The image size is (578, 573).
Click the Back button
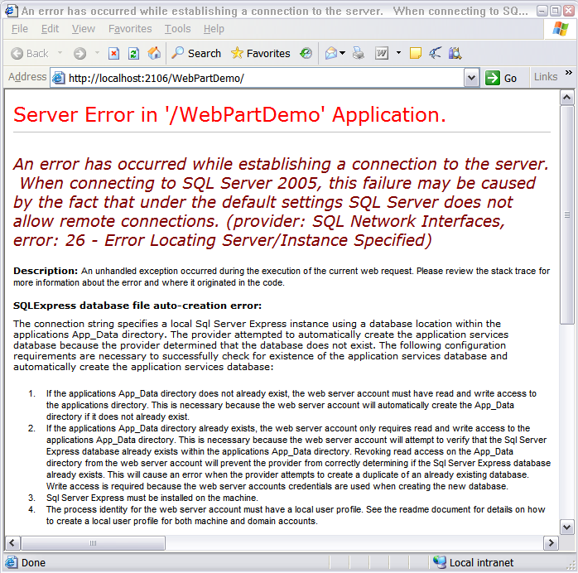click(x=30, y=53)
